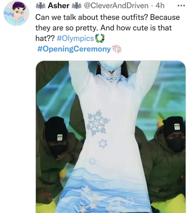Click the small ring snowflake on dress
Image resolution: width=190 pixels, height=213 pixels.
[x=103, y=144]
